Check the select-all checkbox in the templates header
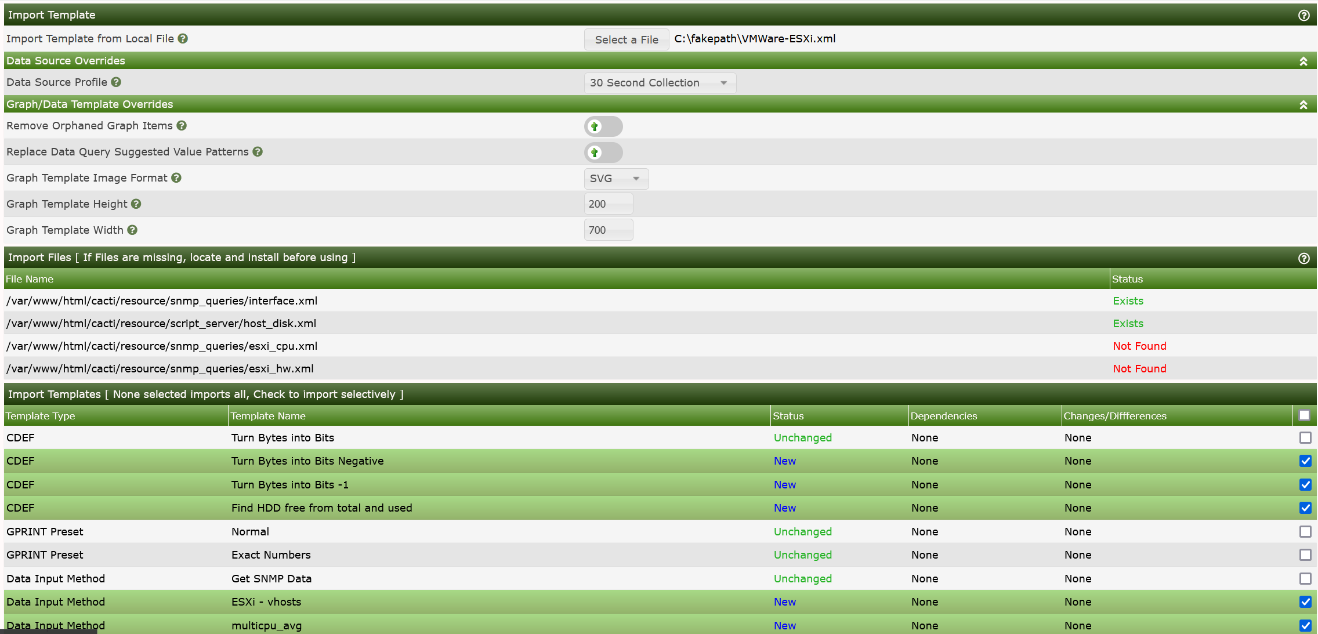The width and height of the screenshot is (1318, 634). pos(1305,415)
